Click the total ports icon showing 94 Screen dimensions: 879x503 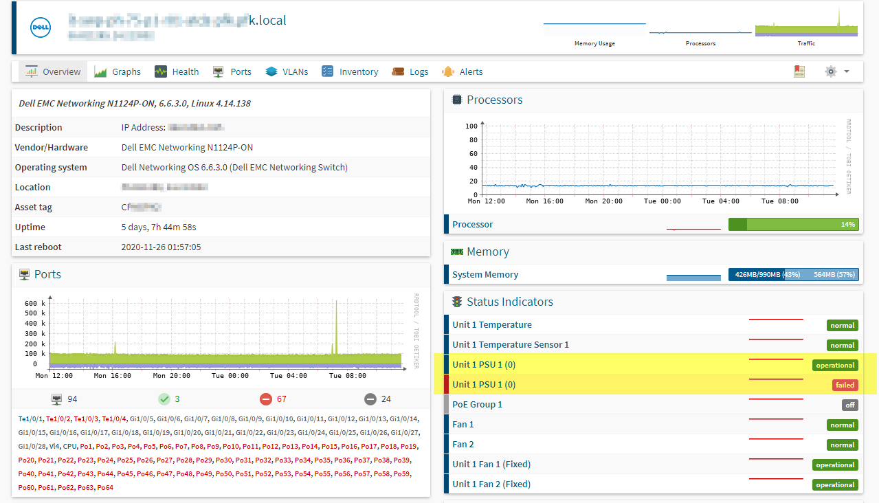pyautogui.click(x=57, y=399)
